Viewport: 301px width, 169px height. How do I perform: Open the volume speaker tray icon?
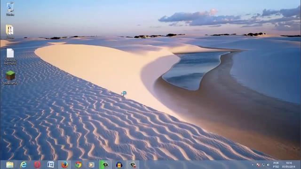(x=269, y=165)
